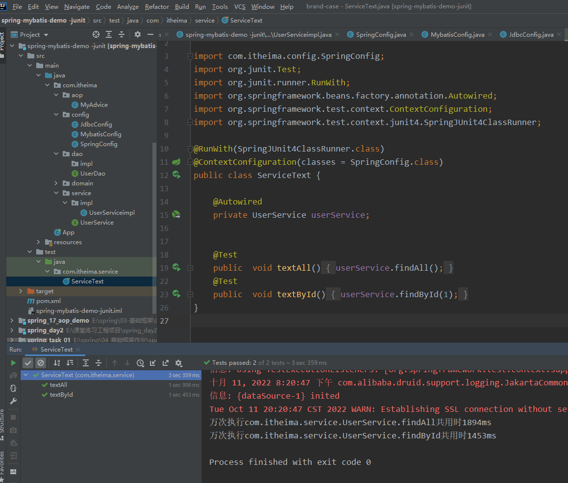Collapse the ServiceText test results node

tap(26, 375)
